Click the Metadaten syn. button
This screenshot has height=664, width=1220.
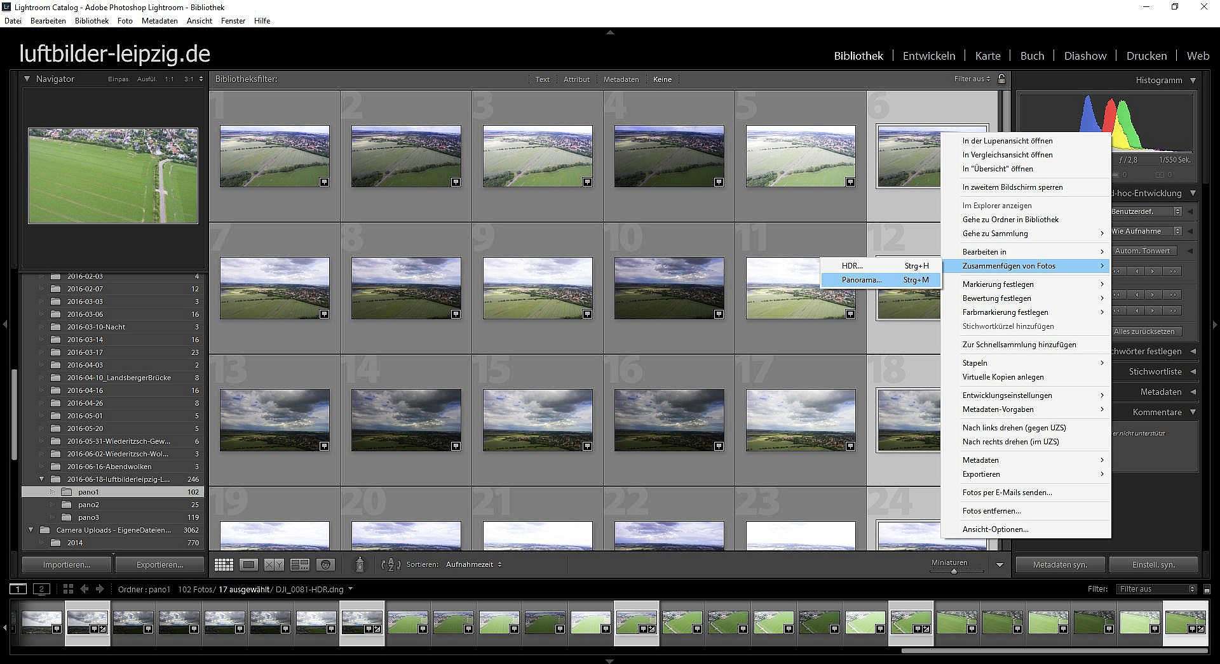pyautogui.click(x=1060, y=564)
